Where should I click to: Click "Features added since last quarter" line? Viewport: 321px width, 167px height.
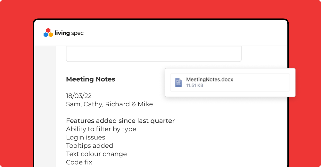click(120, 121)
